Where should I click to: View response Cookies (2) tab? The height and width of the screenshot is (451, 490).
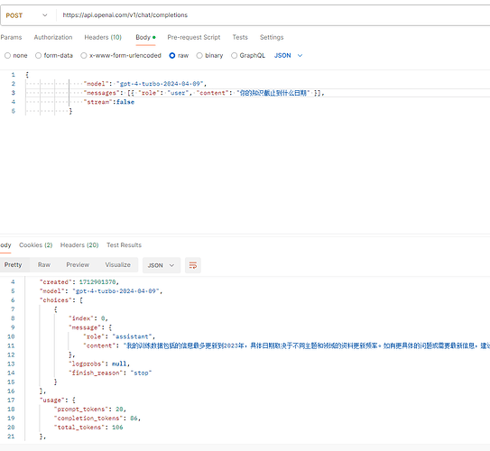35,244
